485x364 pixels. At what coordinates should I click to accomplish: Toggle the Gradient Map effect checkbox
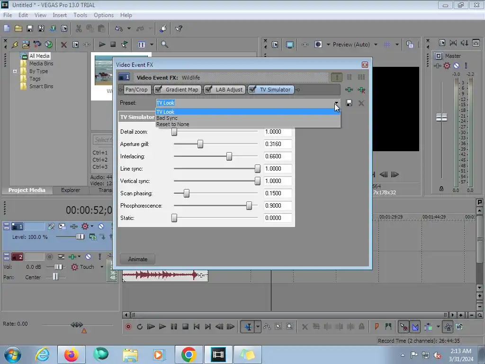tap(158, 90)
